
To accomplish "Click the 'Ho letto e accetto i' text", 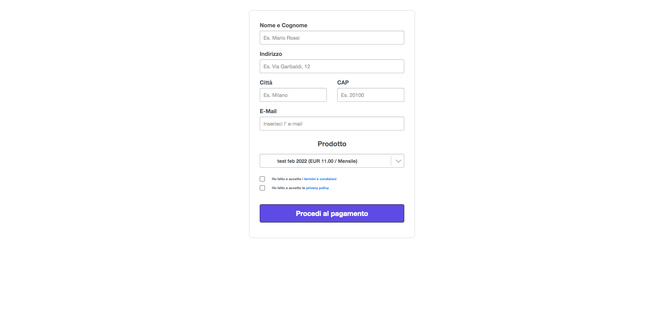I will [x=287, y=179].
